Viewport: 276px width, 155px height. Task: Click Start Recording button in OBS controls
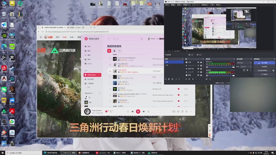264,66
